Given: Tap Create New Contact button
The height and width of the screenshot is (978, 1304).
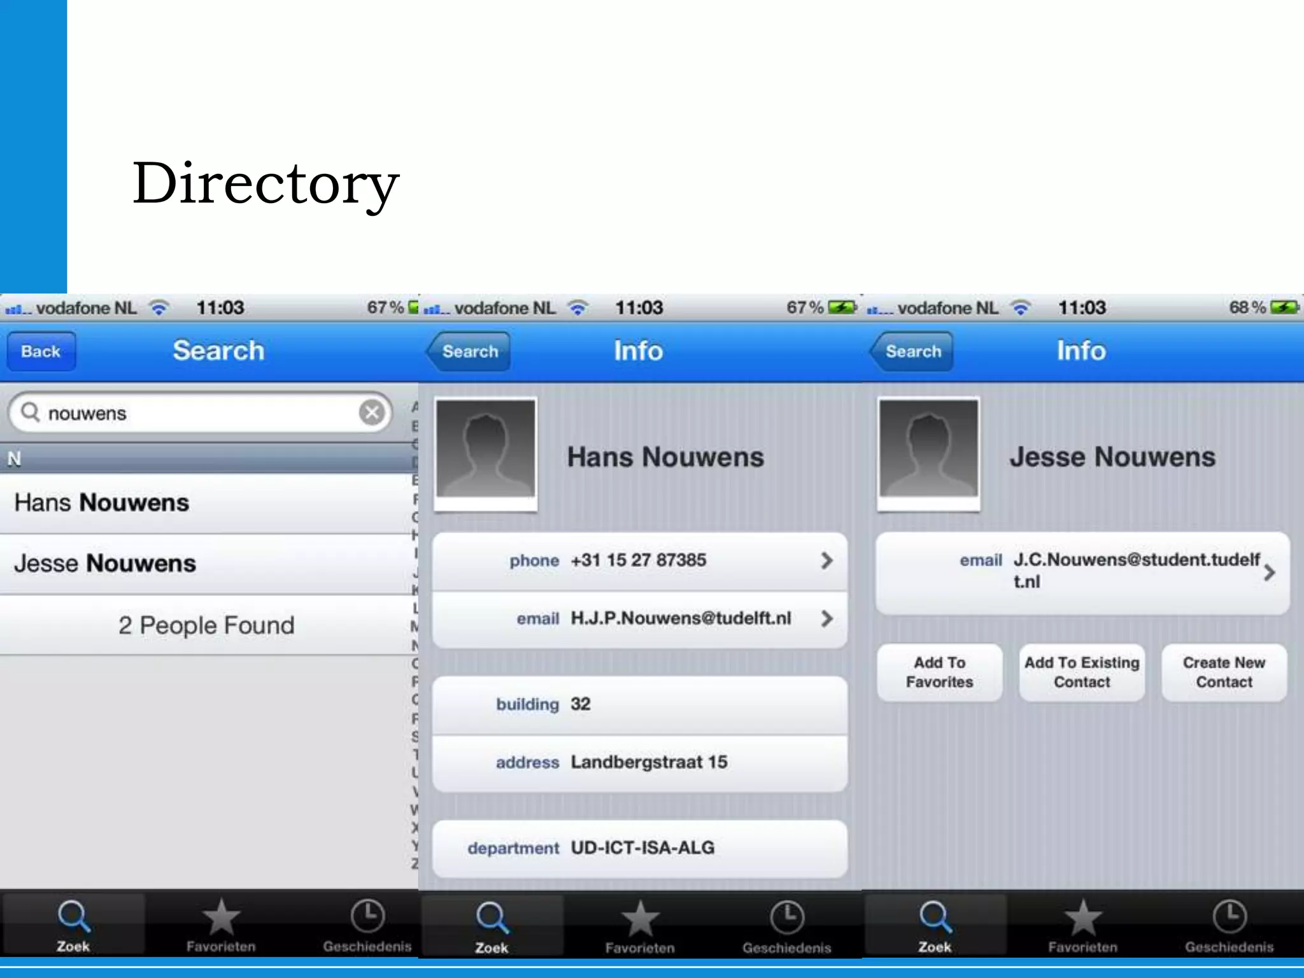Looking at the screenshot, I should tap(1224, 672).
